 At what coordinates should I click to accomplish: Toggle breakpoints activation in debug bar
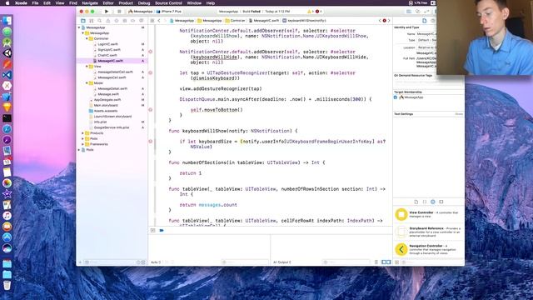[162, 230]
